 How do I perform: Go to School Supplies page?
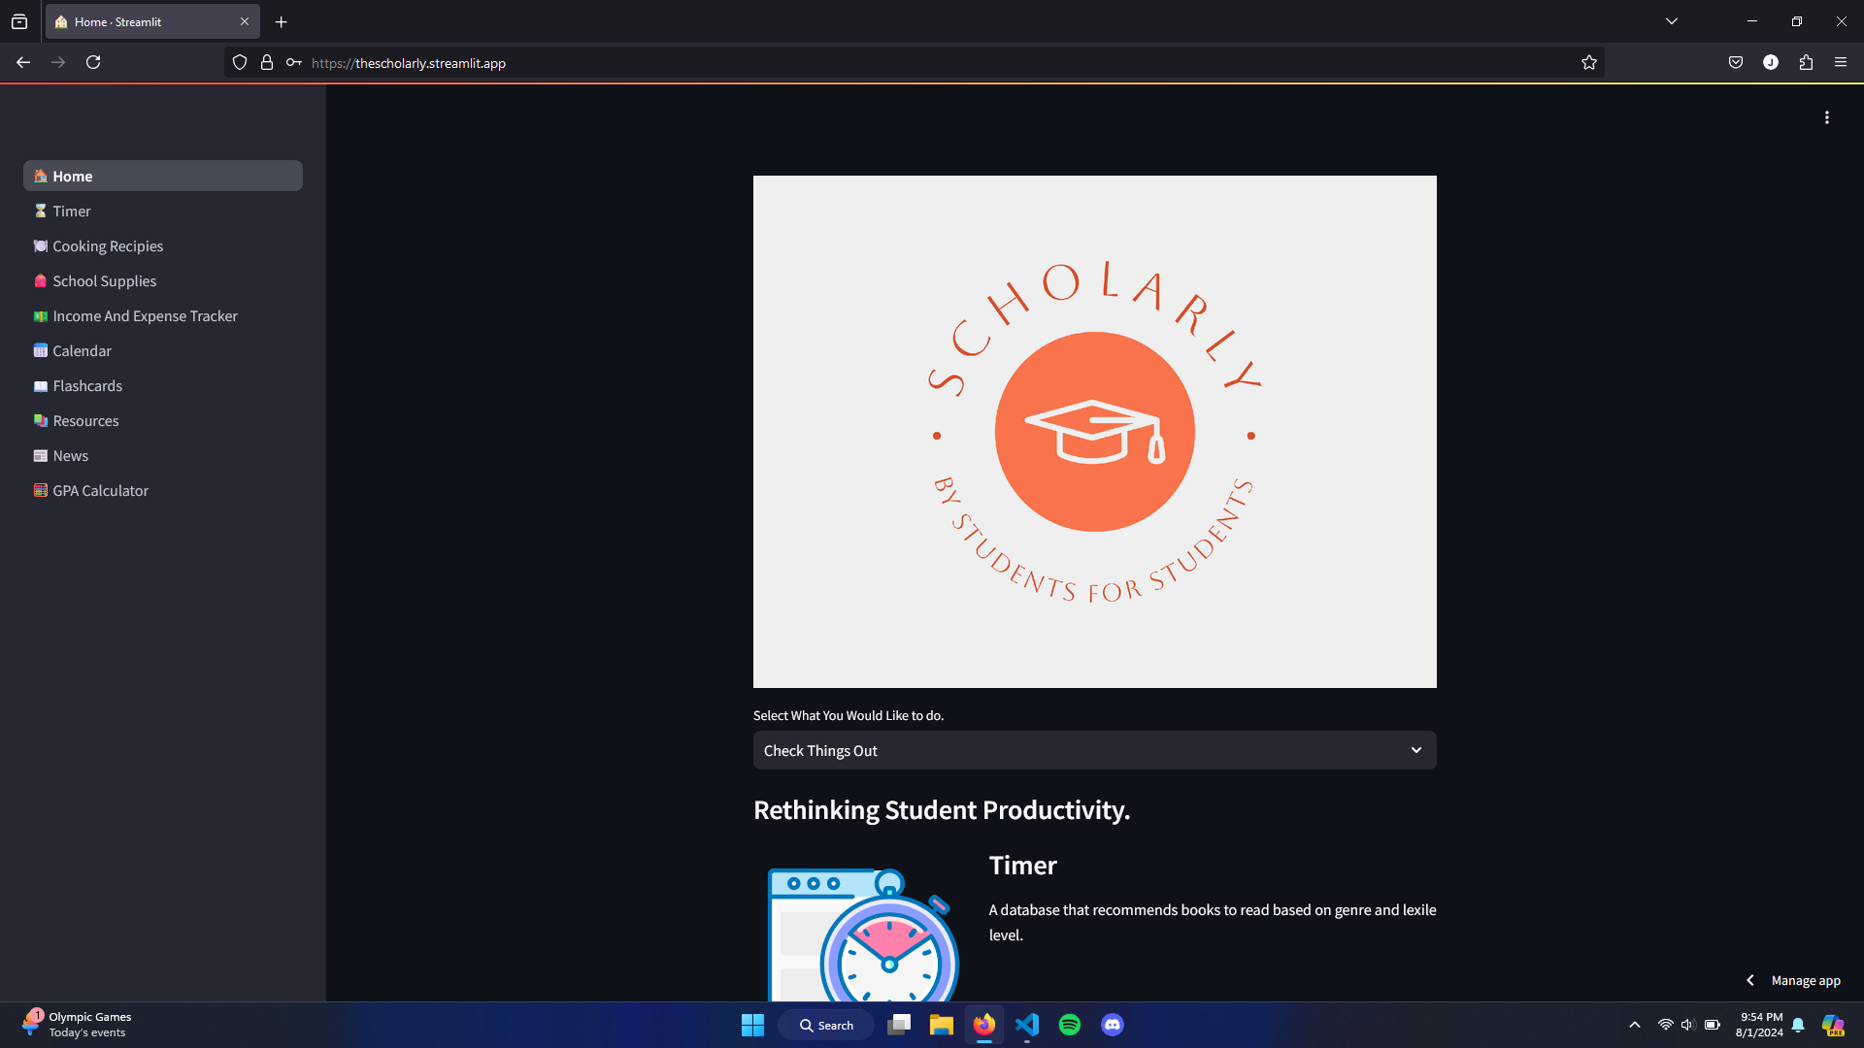104,281
